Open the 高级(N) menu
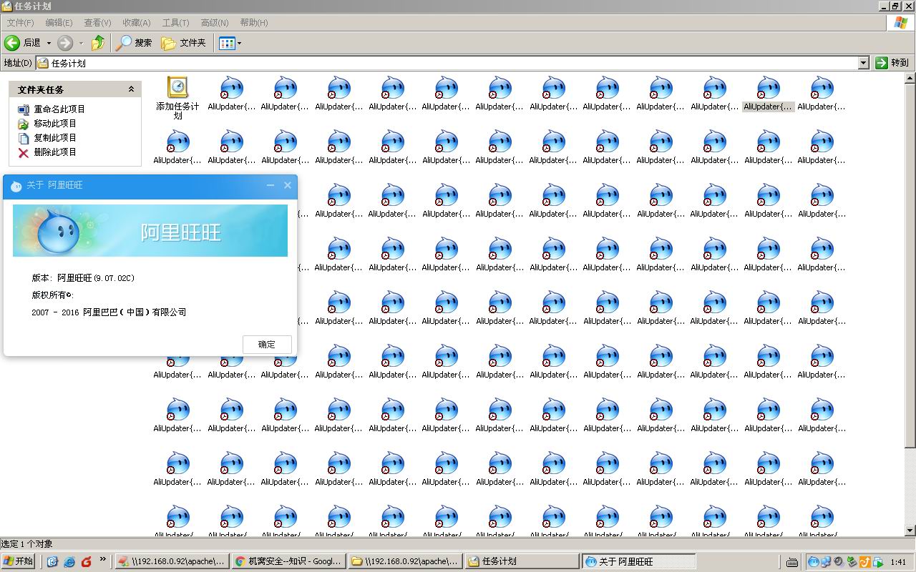916x572 pixels. point(215,23)
